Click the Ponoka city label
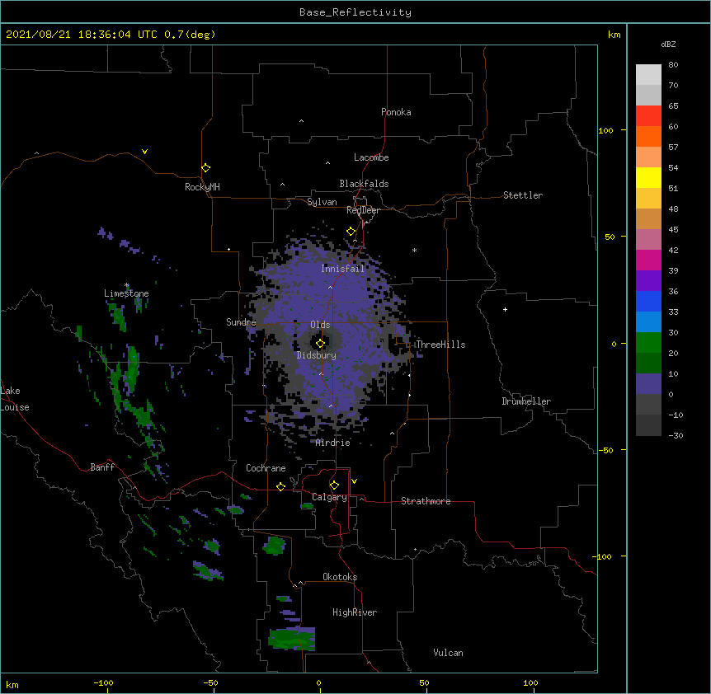The height and width of the screenshot is (694, 711). tap(396, 112)
